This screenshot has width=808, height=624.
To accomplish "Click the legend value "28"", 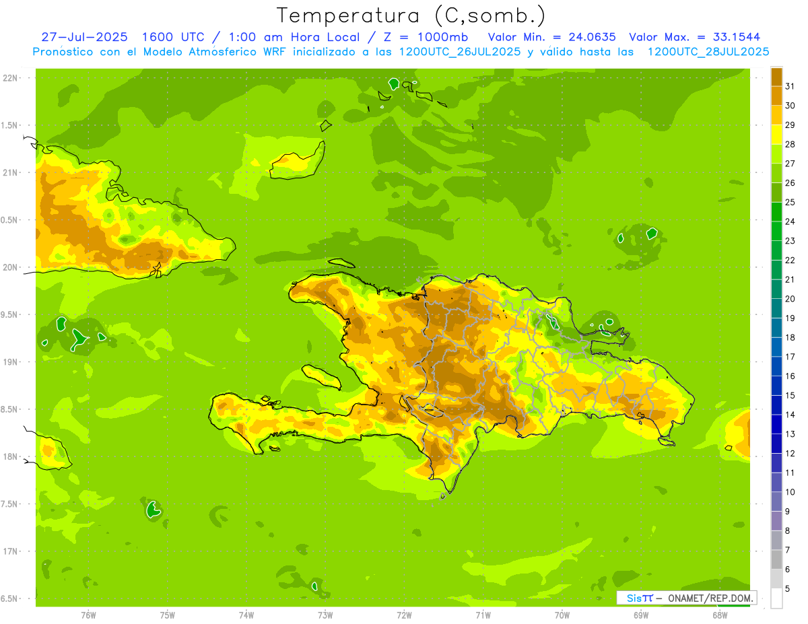I will 790,144.
